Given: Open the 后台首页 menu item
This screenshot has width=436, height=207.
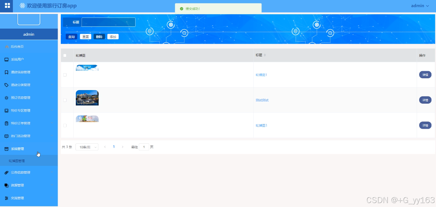Looking at the screenshot, I should click(29, 47).
